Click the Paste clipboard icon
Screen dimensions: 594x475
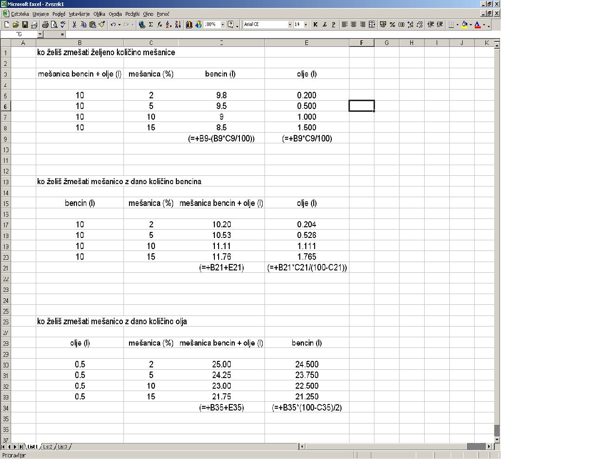point(93,25)
